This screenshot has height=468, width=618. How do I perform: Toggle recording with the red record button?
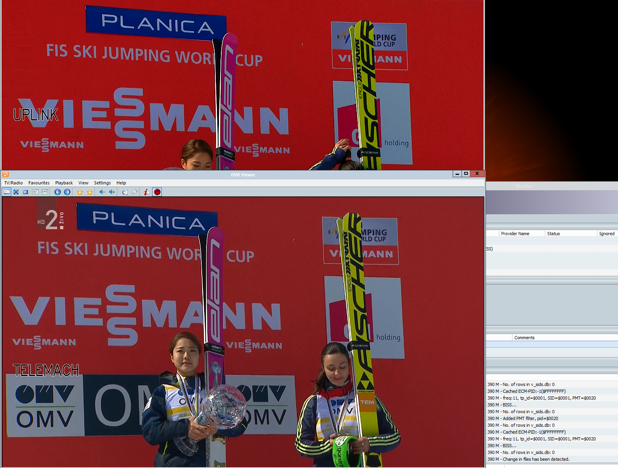click(157, 192)
